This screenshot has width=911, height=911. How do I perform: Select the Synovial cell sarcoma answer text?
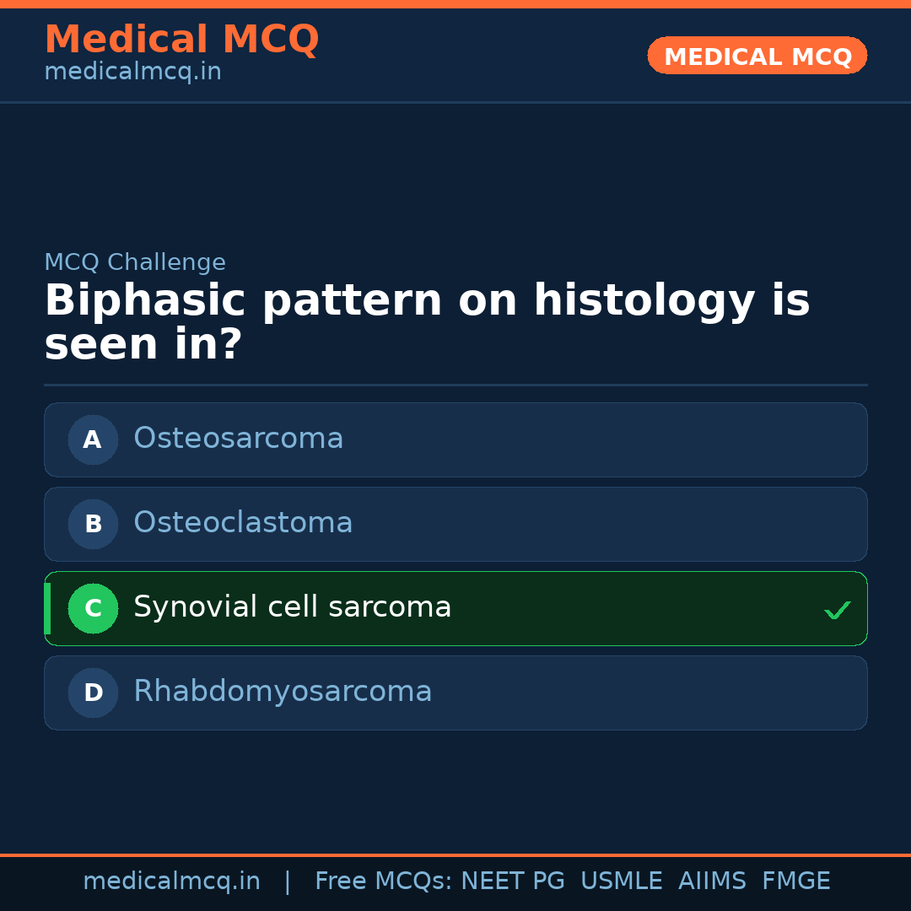pyautogui.click(x=292, y=607)
